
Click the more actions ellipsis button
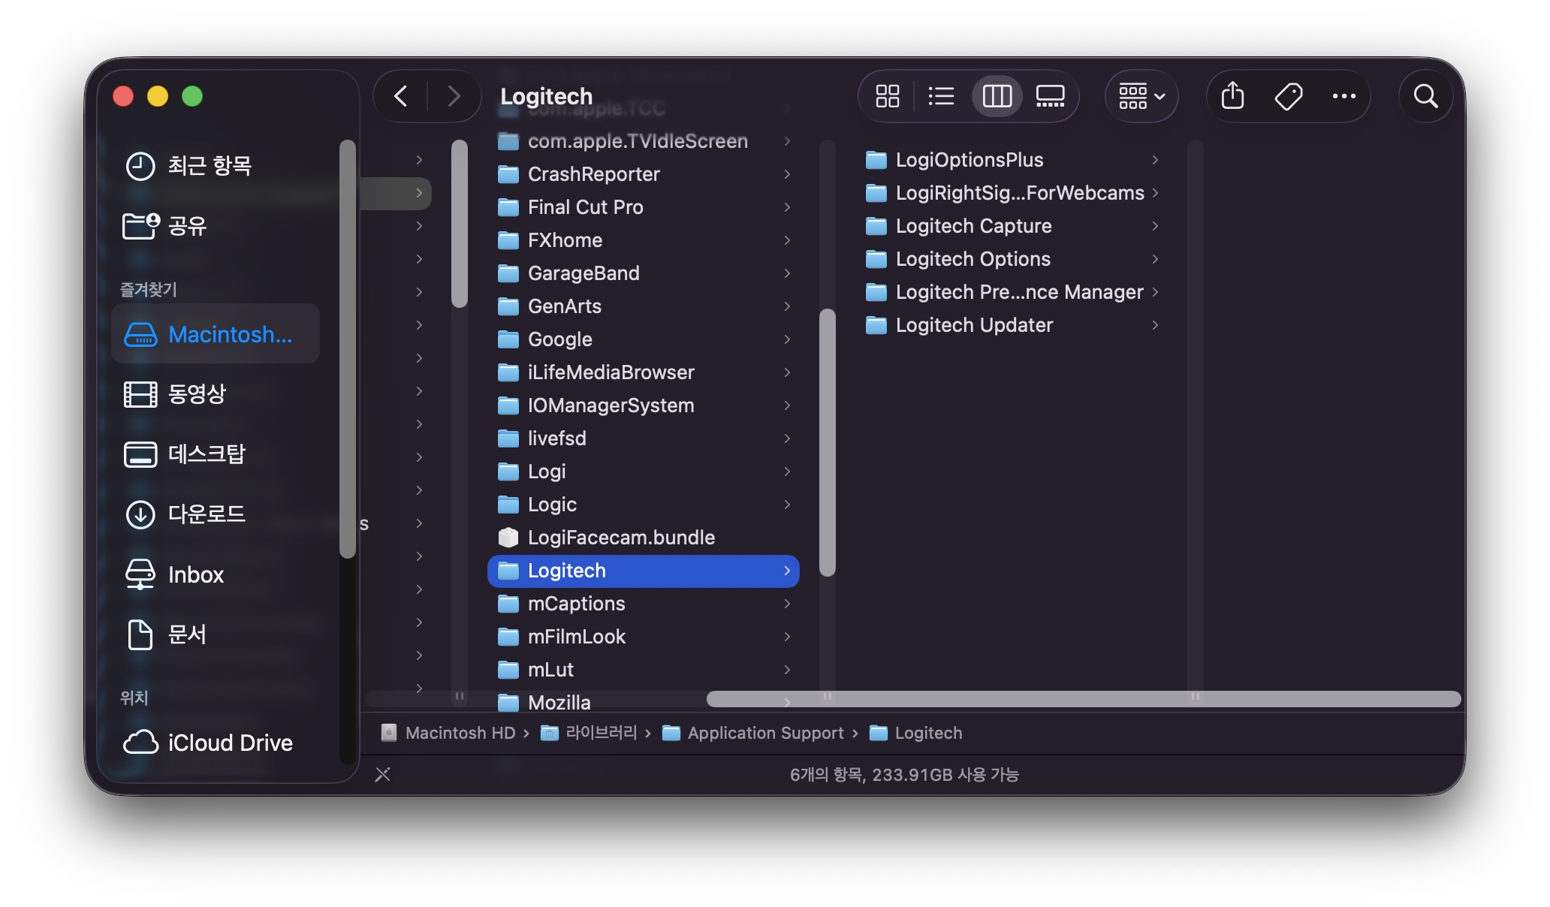coord(1343,96)
